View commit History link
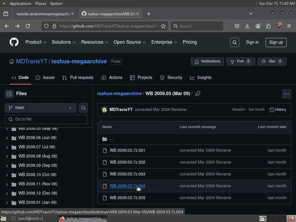Image resolution: width=296 pixels, height=222 pixels. coord(278,110)
